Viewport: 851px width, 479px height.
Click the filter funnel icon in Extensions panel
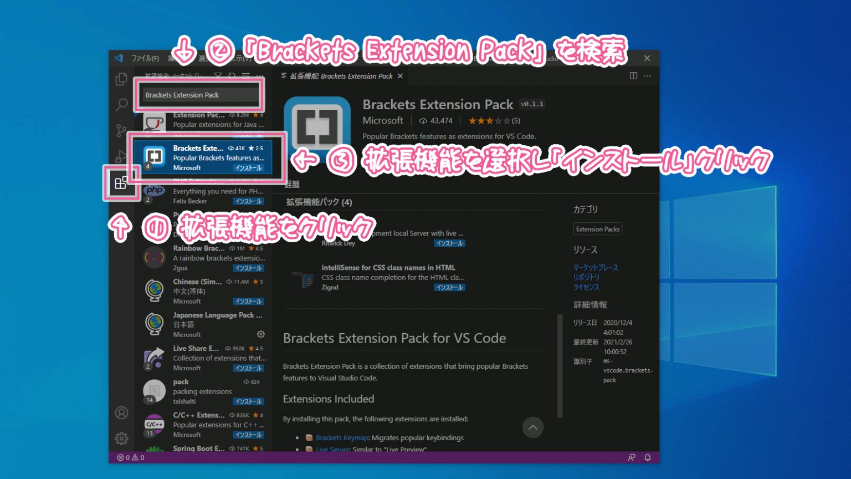click(218, 75)
